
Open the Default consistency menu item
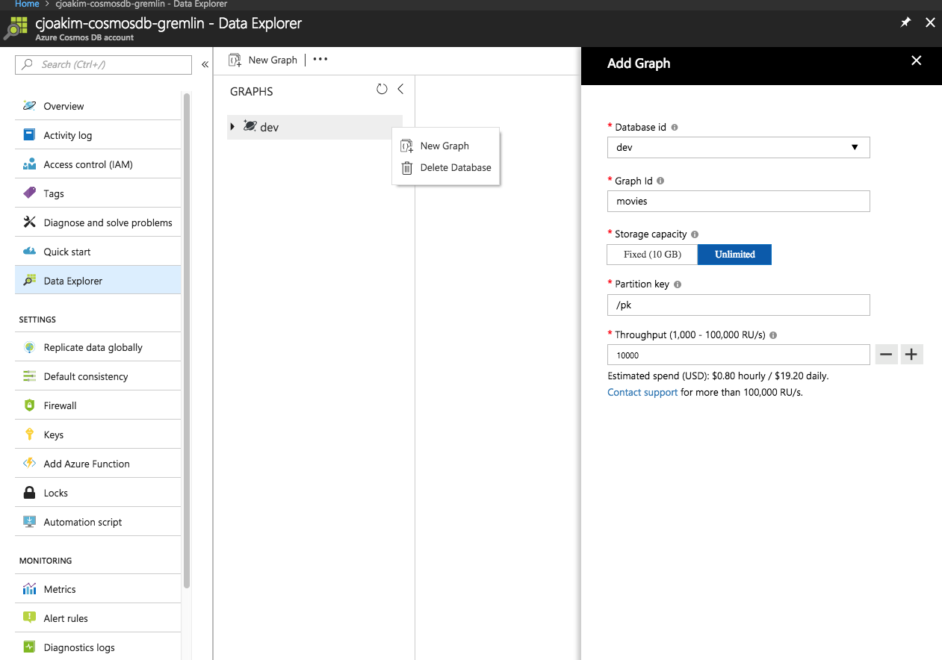coord(98,376)
